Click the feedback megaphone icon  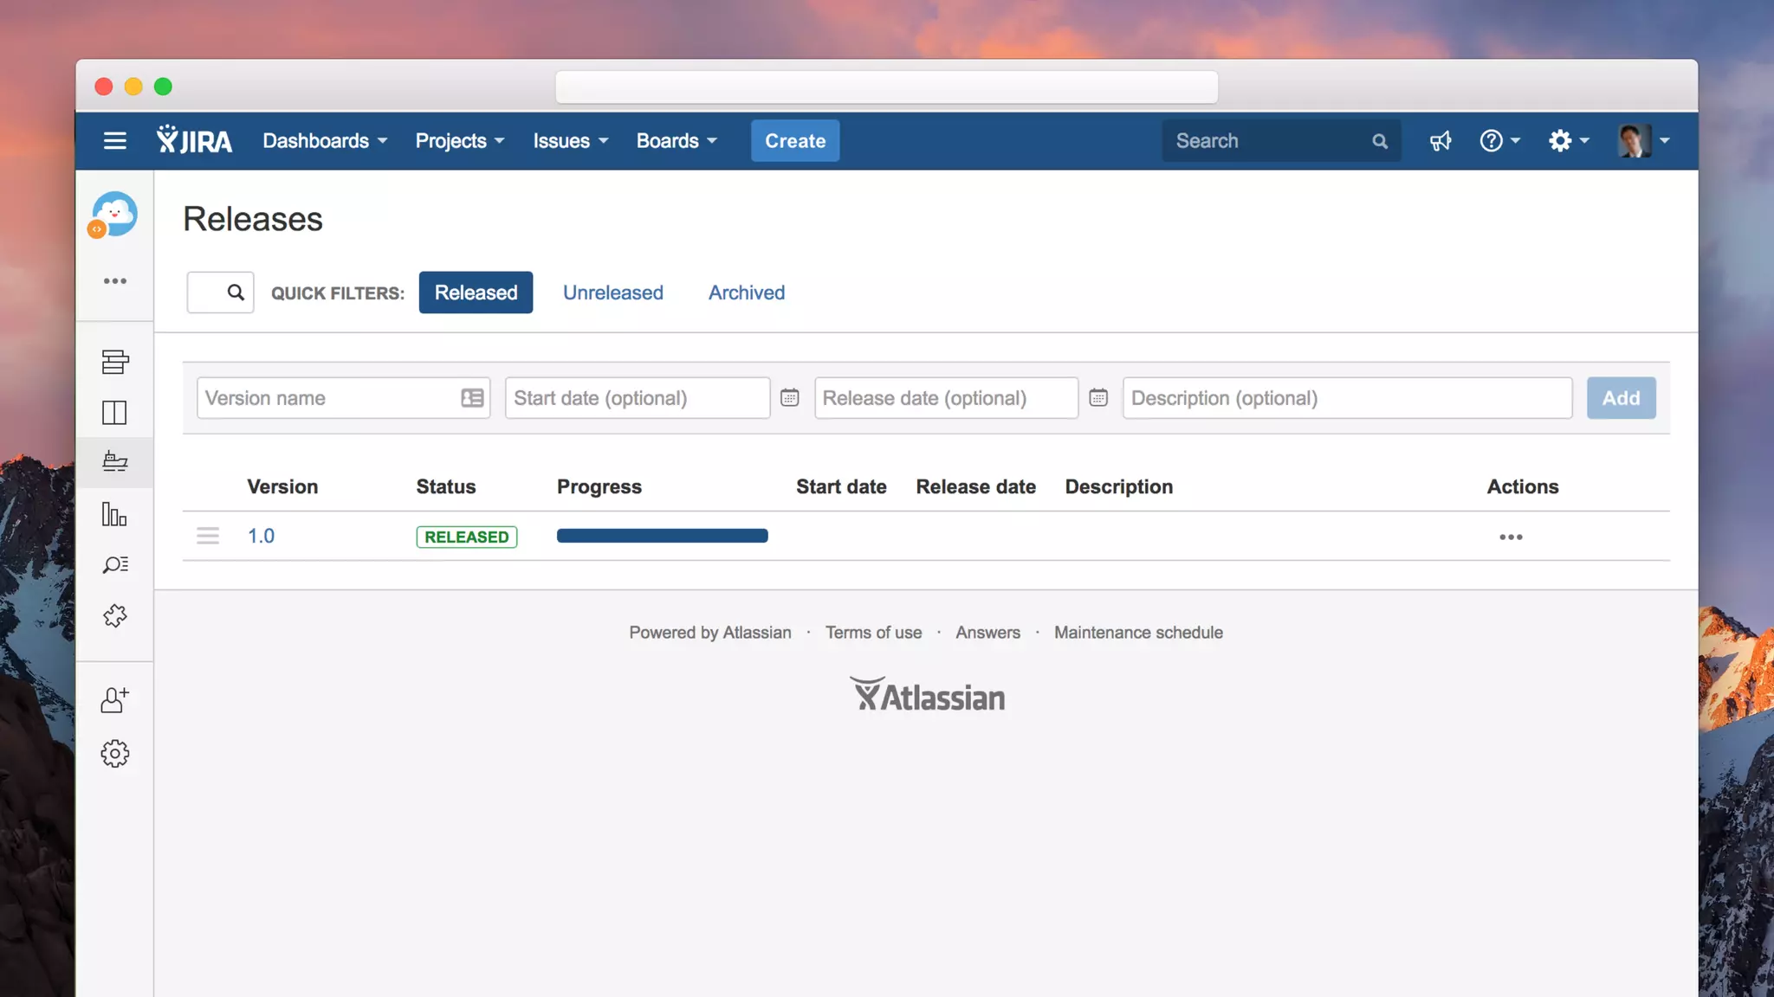coord(1440,141)
